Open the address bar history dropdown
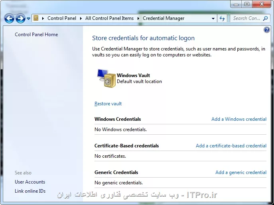 (213, 18)
